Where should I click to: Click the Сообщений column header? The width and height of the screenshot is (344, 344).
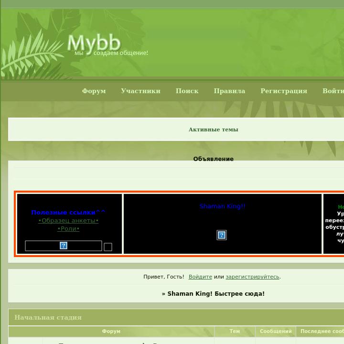(x=276, y=331)
